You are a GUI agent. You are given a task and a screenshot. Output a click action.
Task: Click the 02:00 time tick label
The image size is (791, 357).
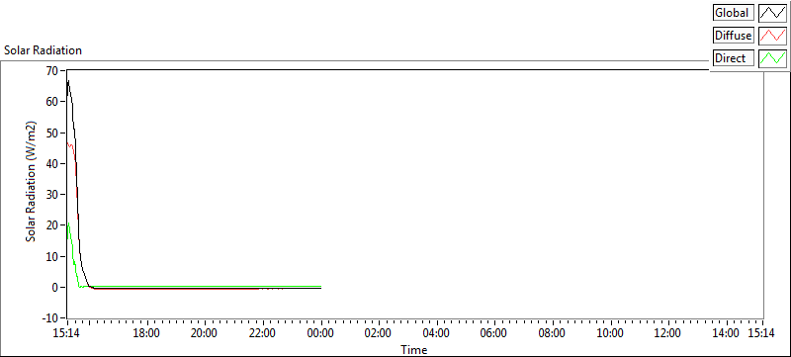click(378, 333)
